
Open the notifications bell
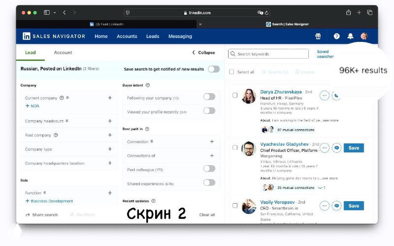(350, 36)
